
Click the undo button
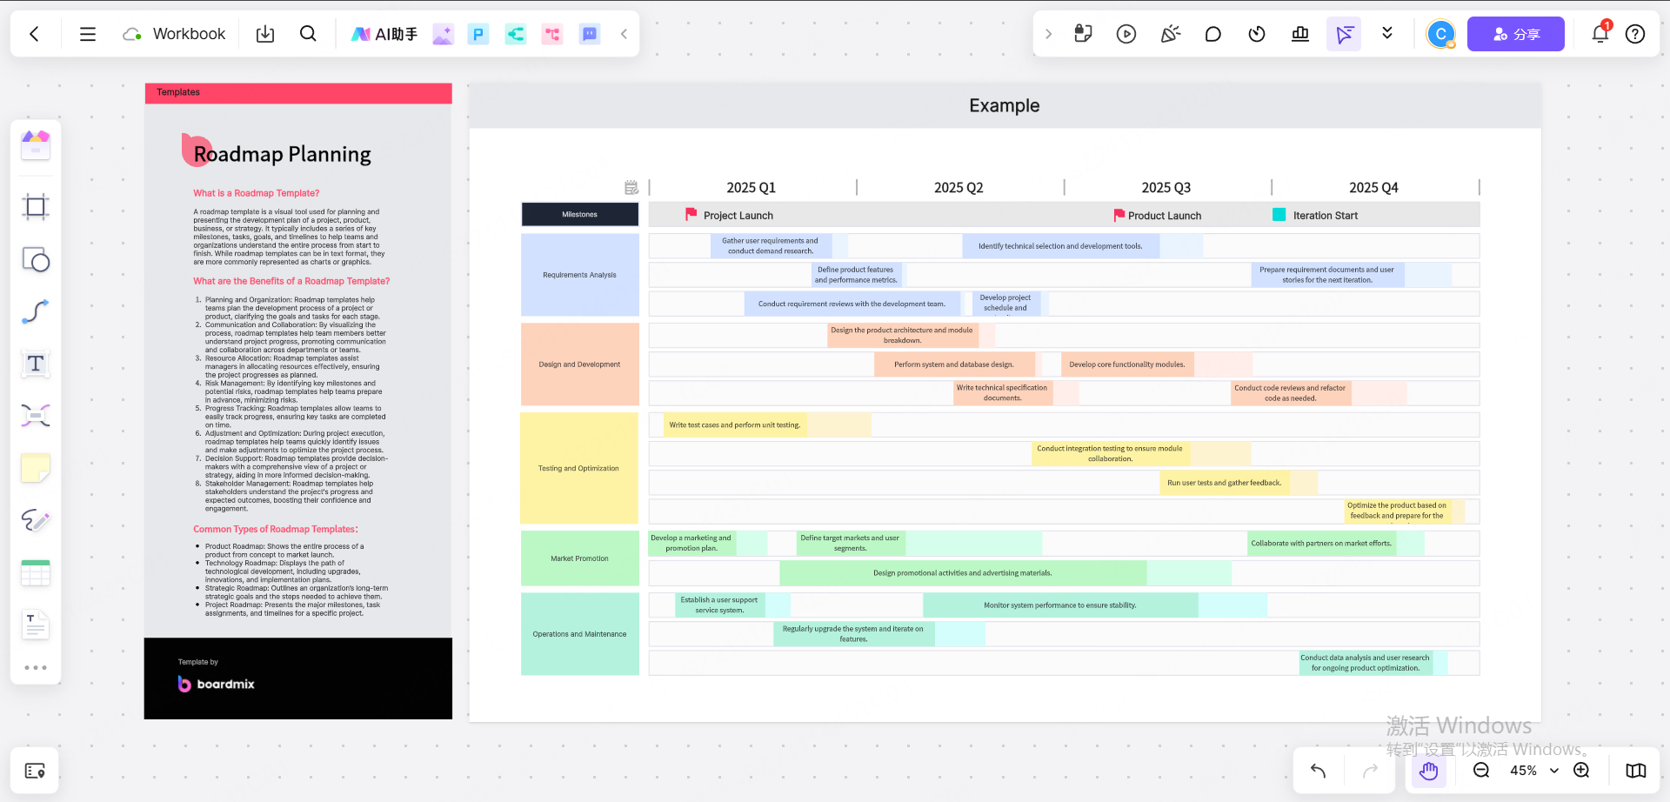1318,771
